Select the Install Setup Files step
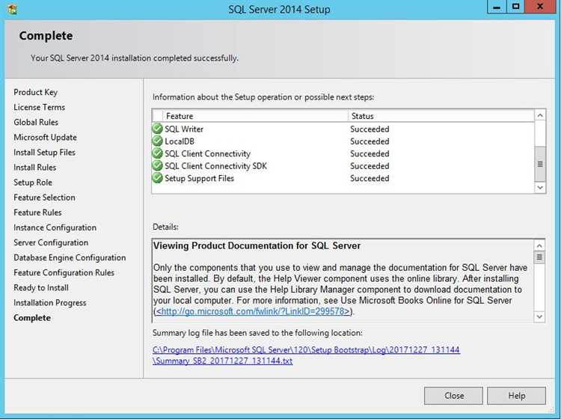The width and height of the screenshot is (561, 419). [x=44, y=153]
